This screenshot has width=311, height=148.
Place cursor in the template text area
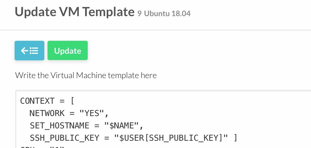[163, 119]
